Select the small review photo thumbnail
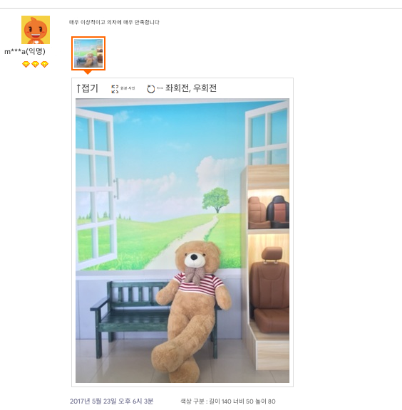This screenshot has height=410, width=402. click(x=88, y=53)
